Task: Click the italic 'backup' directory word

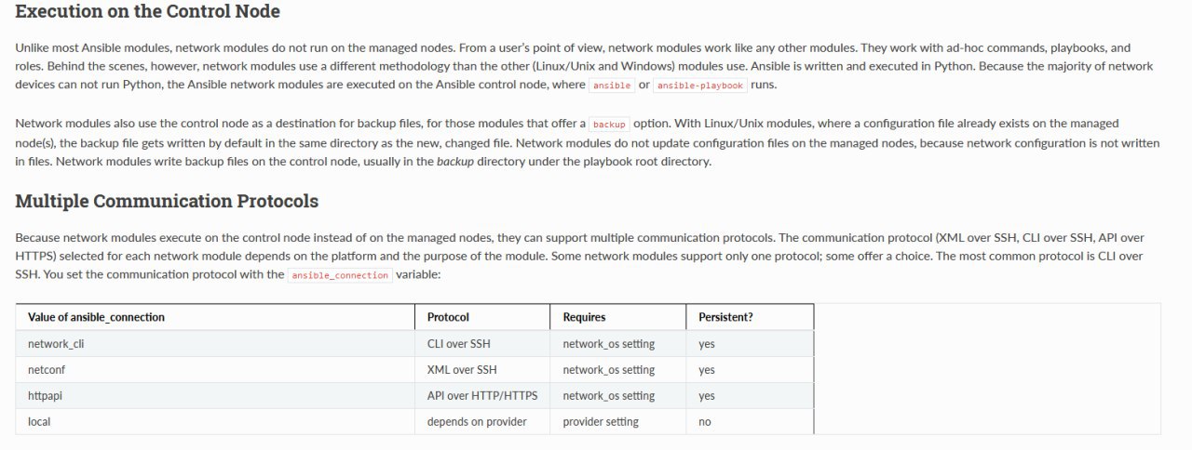Action: coord(455,162)
